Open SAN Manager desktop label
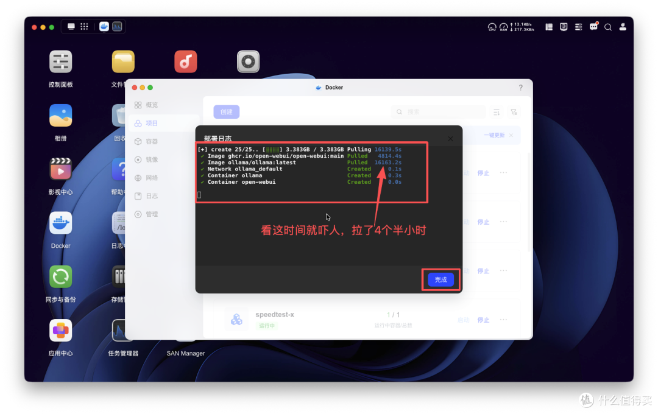658x414 pixels. pyautogui.click(x=185, y=353)
